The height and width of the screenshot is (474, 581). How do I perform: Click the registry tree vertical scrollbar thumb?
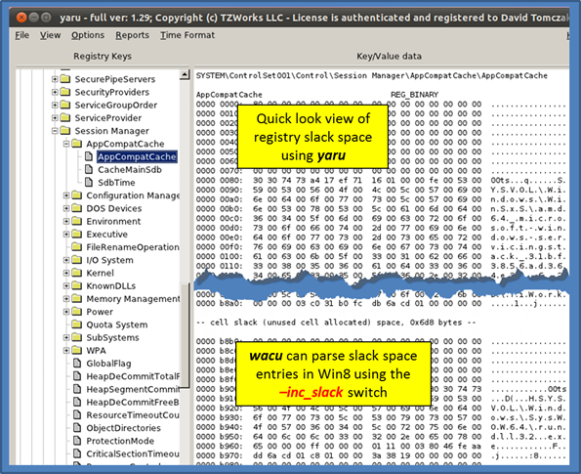[185, 335]
